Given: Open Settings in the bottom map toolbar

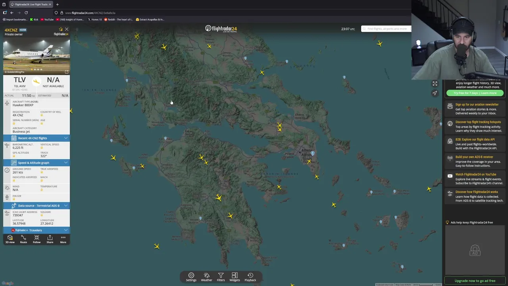Looking at the screenshot, I should pos(191,277).
